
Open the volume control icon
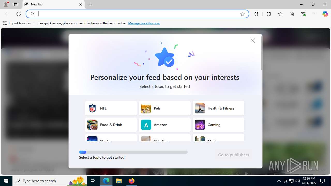click(x=298, y=181)
